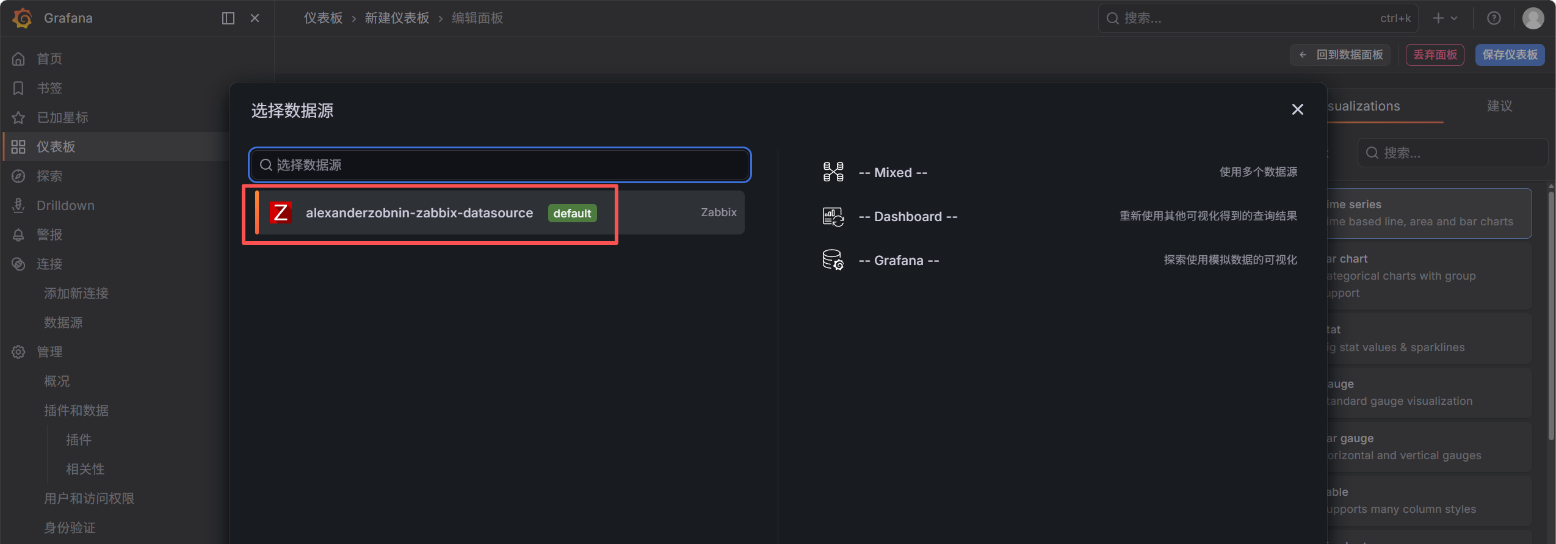Choose the -- Grafana -- data source
The image size is (1556, 544).
(1059, 260)
